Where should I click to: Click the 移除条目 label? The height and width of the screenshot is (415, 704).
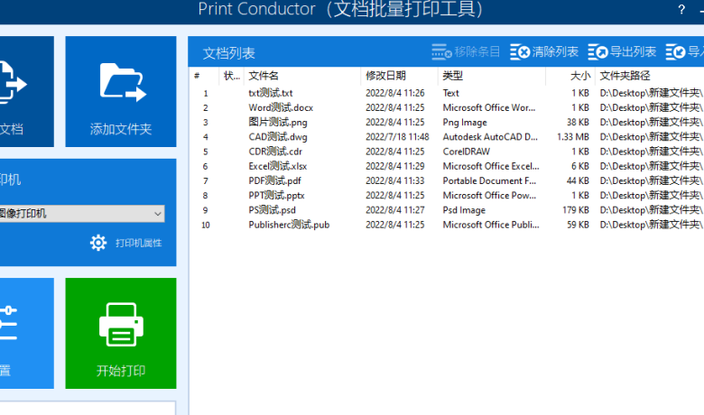(477, 52)
